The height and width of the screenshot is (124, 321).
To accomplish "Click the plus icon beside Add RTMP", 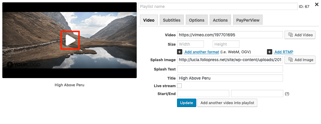I will pos(269,52).
